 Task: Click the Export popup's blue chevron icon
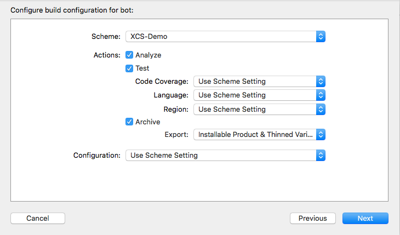tap(321, 134)
